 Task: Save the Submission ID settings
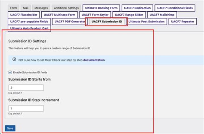click(10, 128)
